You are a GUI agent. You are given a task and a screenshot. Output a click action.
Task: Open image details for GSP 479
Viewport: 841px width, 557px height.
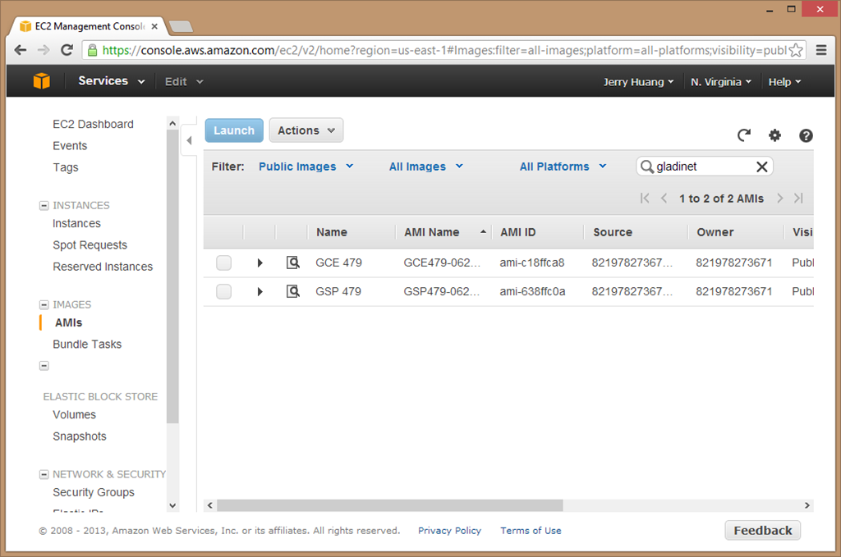[293, 291]
